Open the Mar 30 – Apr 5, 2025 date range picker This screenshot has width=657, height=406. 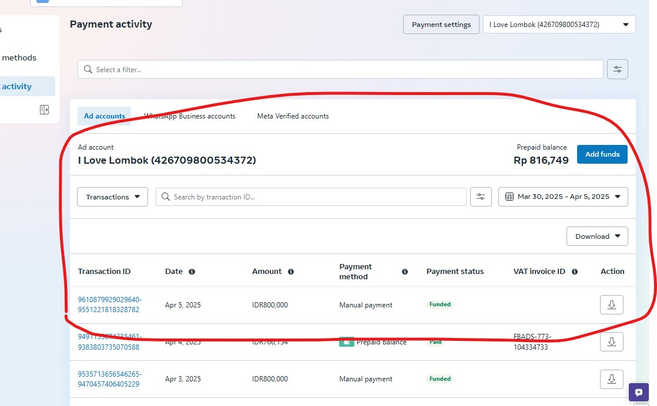click(562, 197)
